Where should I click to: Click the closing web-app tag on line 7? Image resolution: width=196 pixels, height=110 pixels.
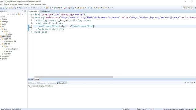(x=40, y=32)
